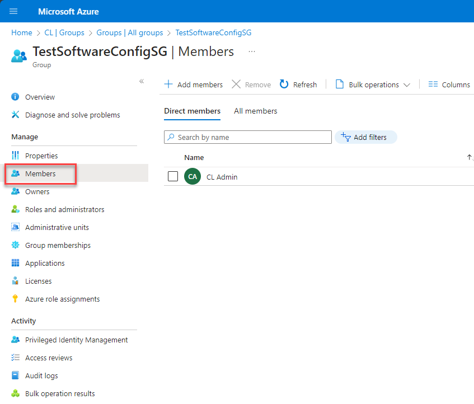The image size is (474, 404).
Task: Open Applications in the side menu
Action: pos(45,263)
